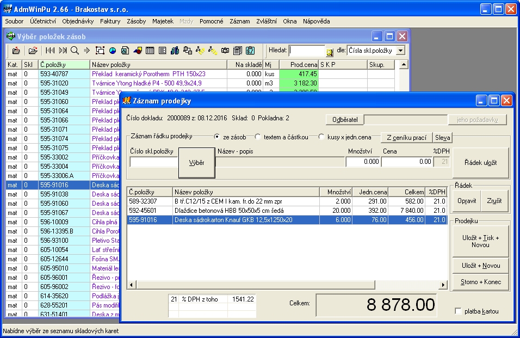Open the Zásoby menu

tap(137, 21)
